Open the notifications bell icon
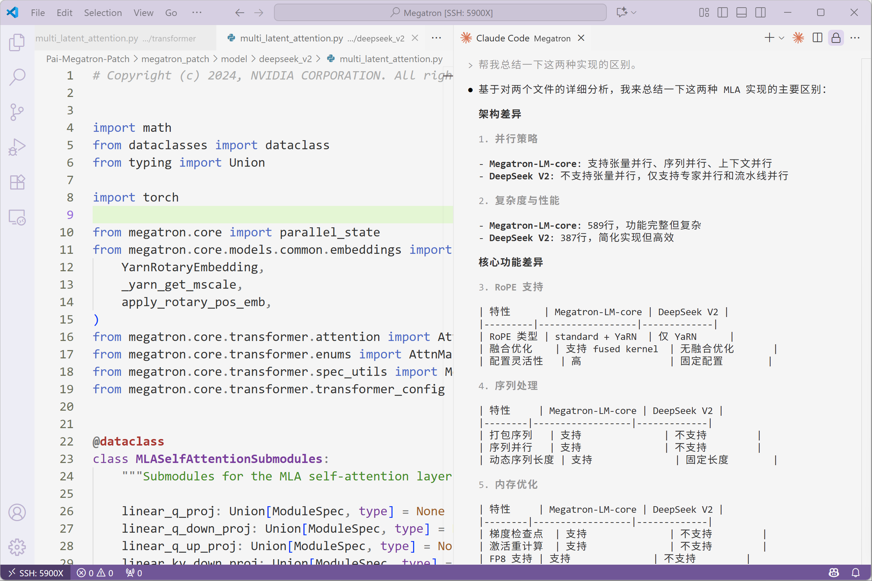Screen dimensions: 872x581 856,573
